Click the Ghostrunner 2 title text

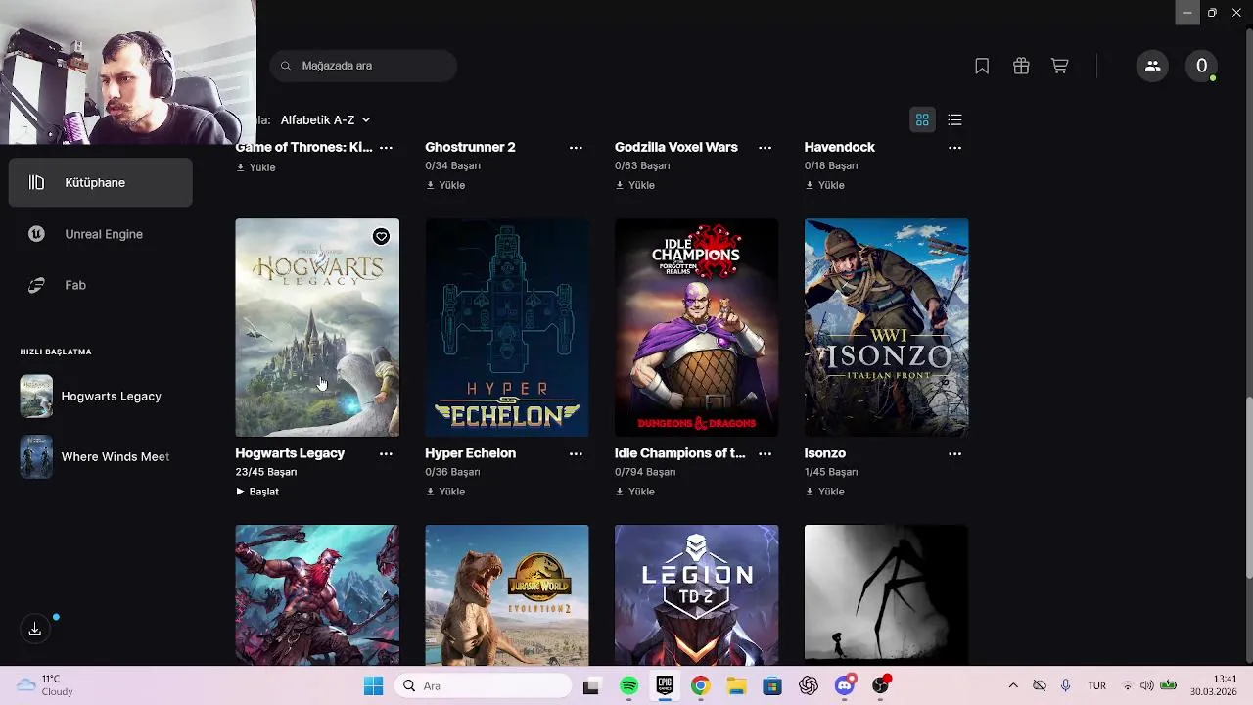point(470,147)
